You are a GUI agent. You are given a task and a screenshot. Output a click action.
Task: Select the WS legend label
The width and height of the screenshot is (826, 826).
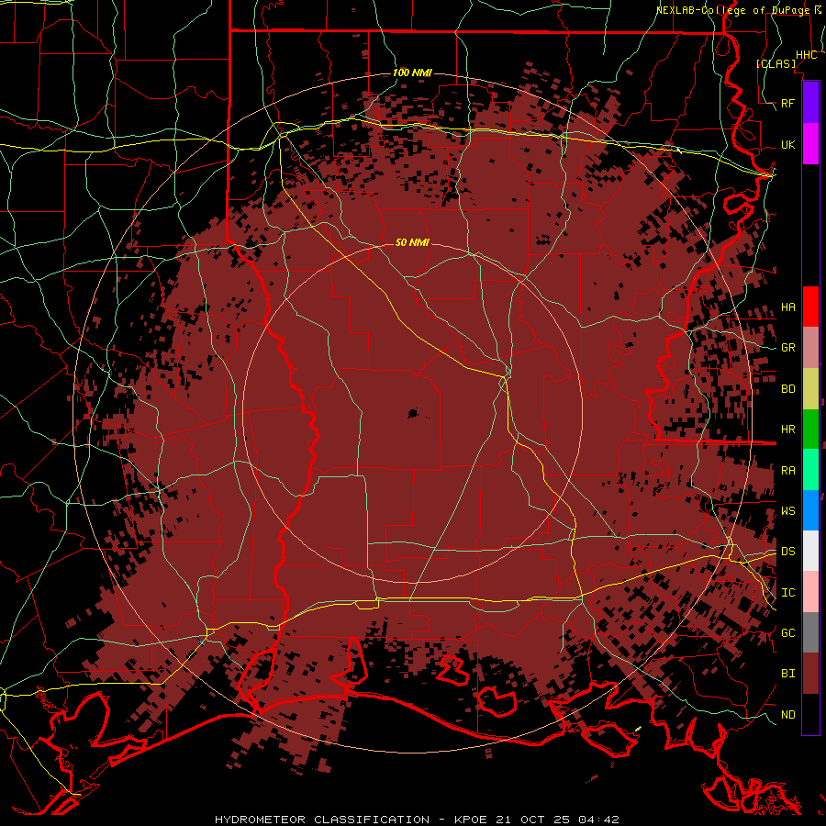pos(787,511)
